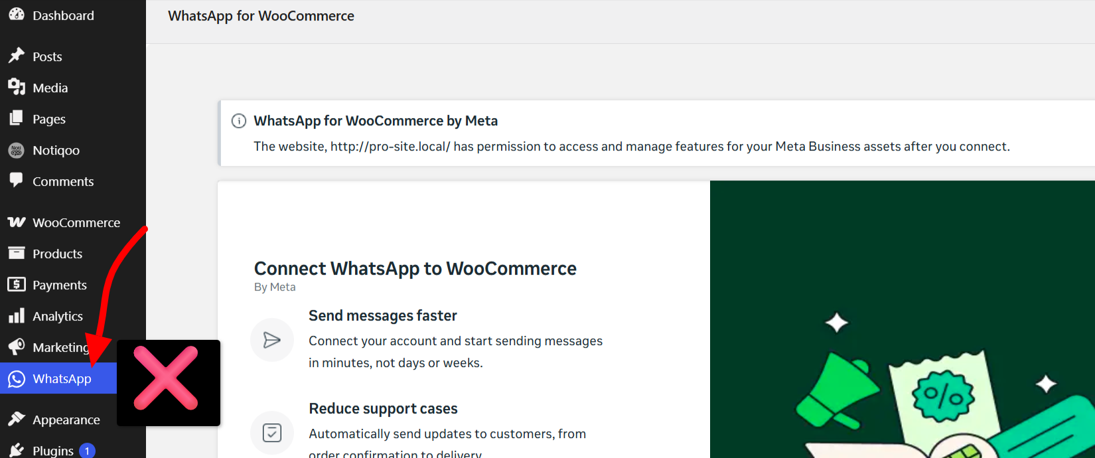Click the Posts pushpin icon

[x=17, y=56]
